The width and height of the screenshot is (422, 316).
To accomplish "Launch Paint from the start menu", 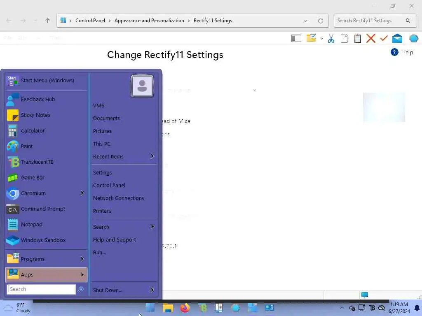I will tap(46, 146).
